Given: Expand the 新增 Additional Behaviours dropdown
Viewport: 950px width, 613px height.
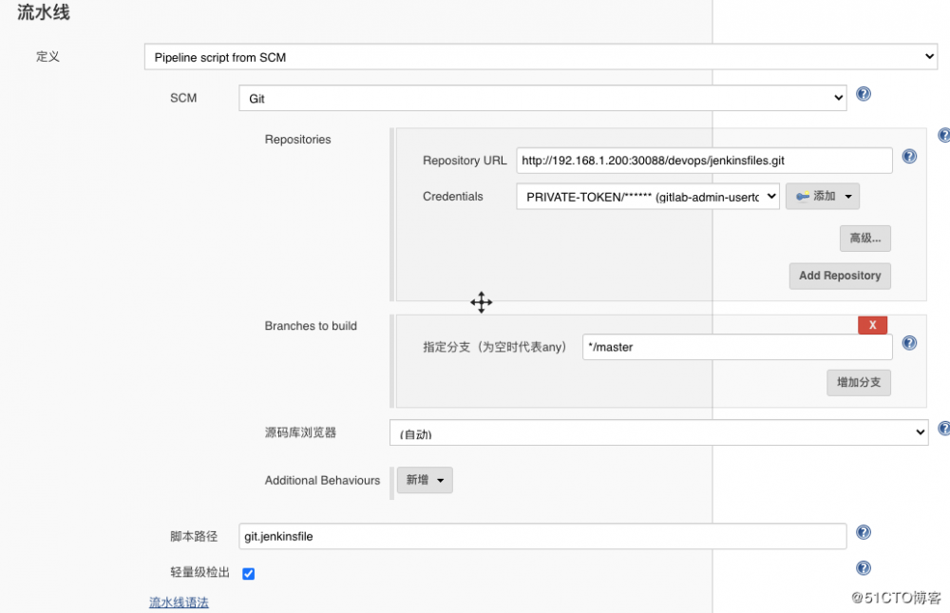Looking at the screenshot, I should pos(424,480).
